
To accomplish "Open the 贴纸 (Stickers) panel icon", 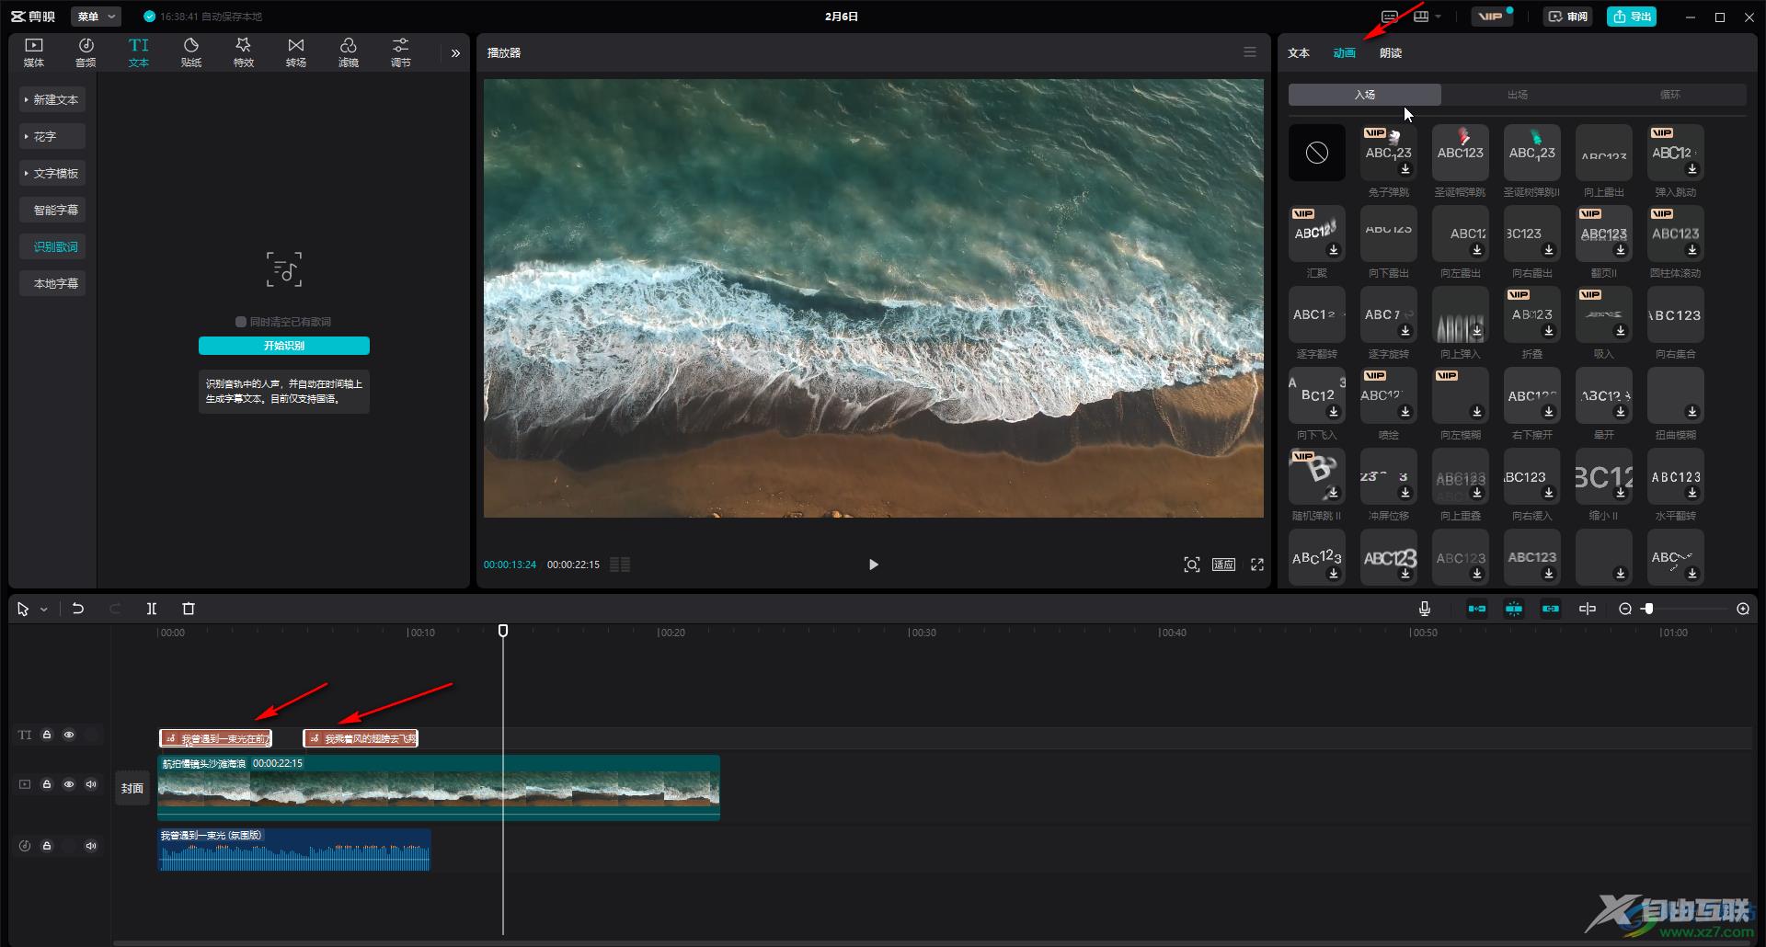I will tap(191, 52).
